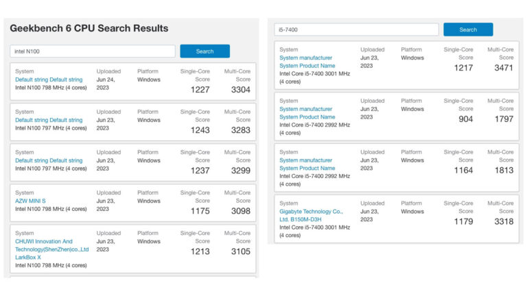
Task: Open the Gigabyte Technology B150M-D3H system link
Action: [x=311, y=215]
